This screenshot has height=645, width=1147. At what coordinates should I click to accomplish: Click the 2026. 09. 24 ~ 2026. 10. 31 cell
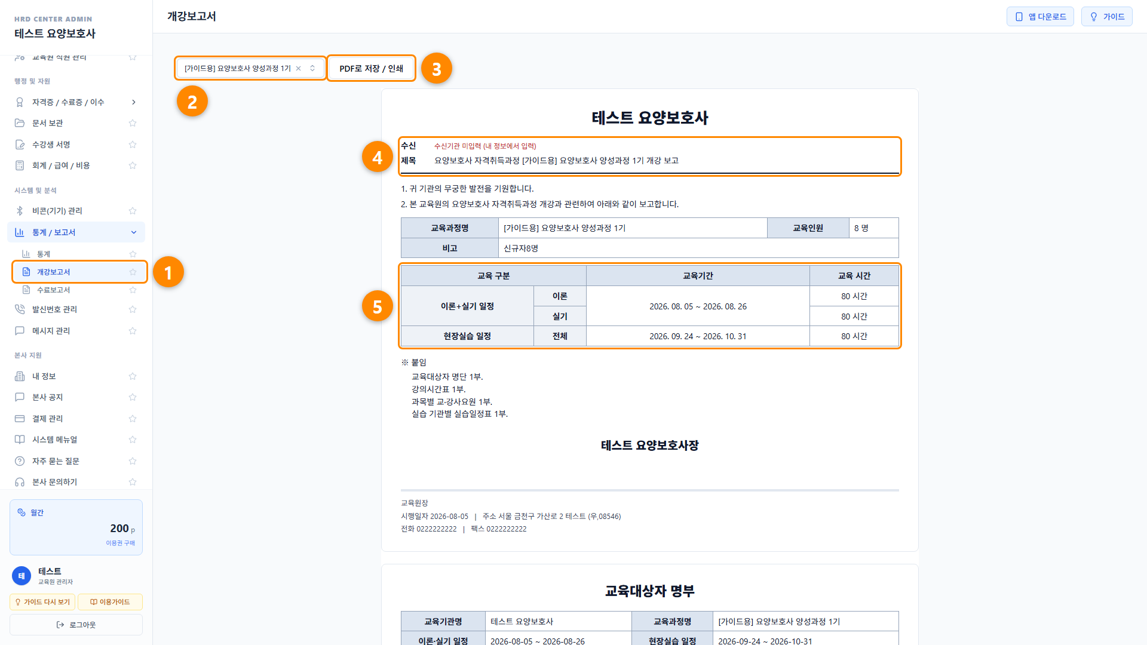click(x=698, y=336)
